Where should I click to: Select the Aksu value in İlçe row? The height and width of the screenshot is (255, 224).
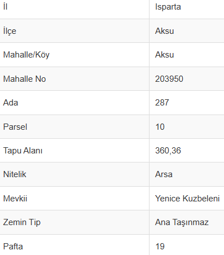tap(164, 31)
